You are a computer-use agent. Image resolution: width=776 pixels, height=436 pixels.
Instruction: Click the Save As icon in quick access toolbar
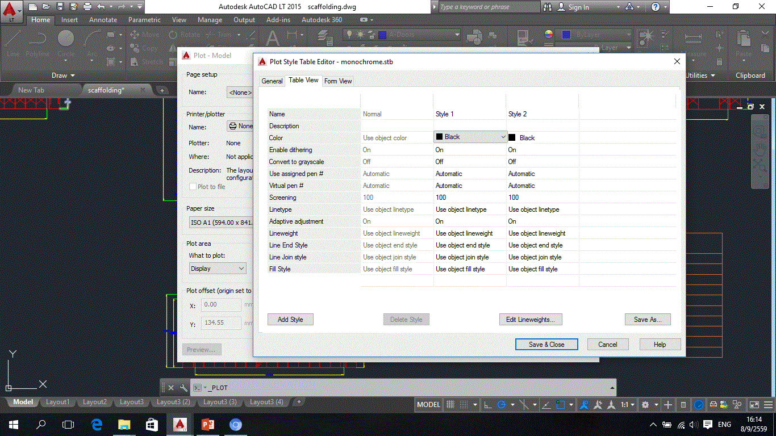tap(74, 7)
